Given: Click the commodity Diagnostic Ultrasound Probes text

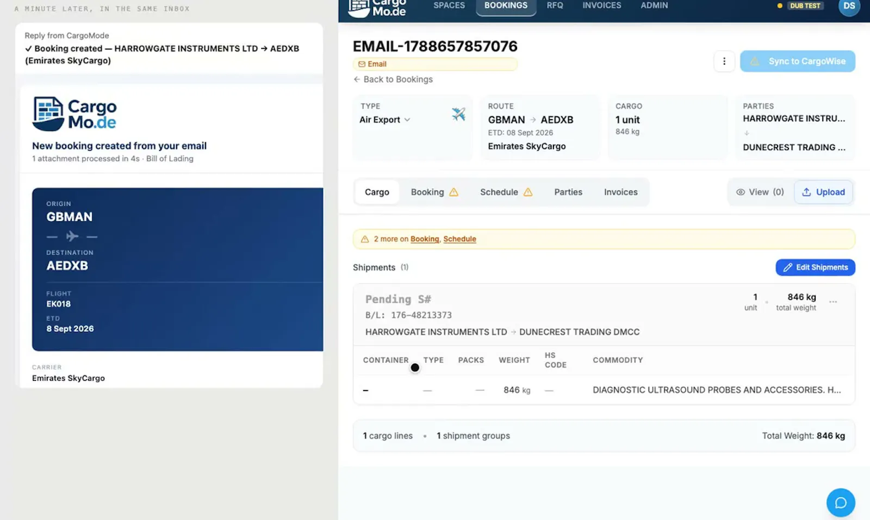Looking at the screenshot, I should [x=717, y=390].
